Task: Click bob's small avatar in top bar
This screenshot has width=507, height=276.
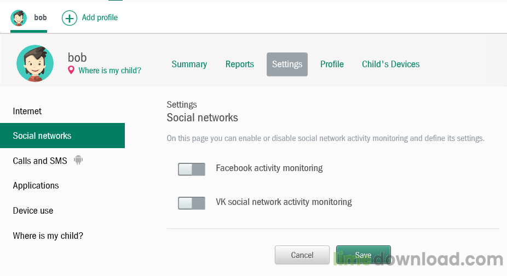Action: click(19, 18)
